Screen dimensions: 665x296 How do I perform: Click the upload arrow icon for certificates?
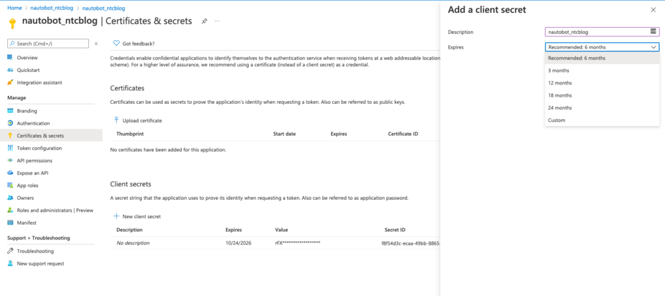click(x=116, y=121)
